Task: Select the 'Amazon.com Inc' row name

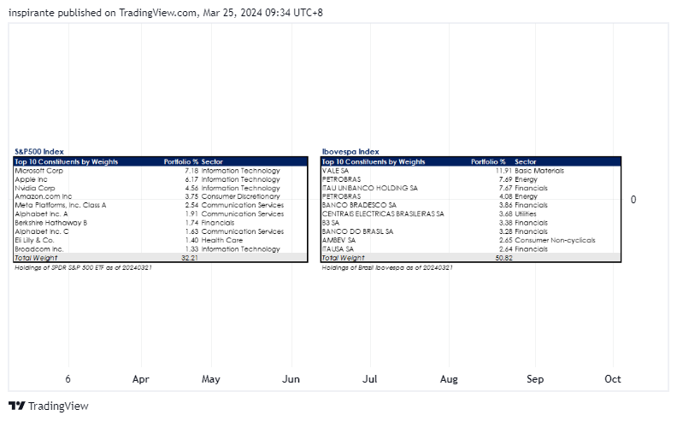Action: coord(44,196)
